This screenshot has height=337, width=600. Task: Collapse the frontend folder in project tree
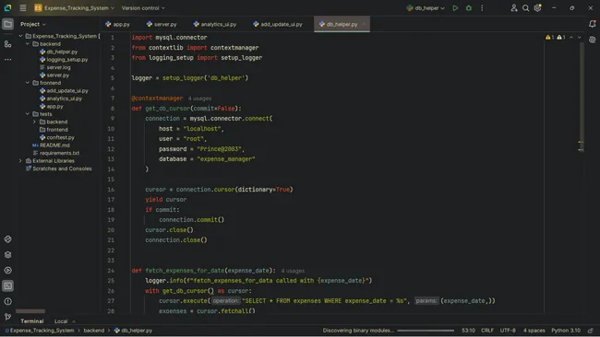[x=28, y=83]
